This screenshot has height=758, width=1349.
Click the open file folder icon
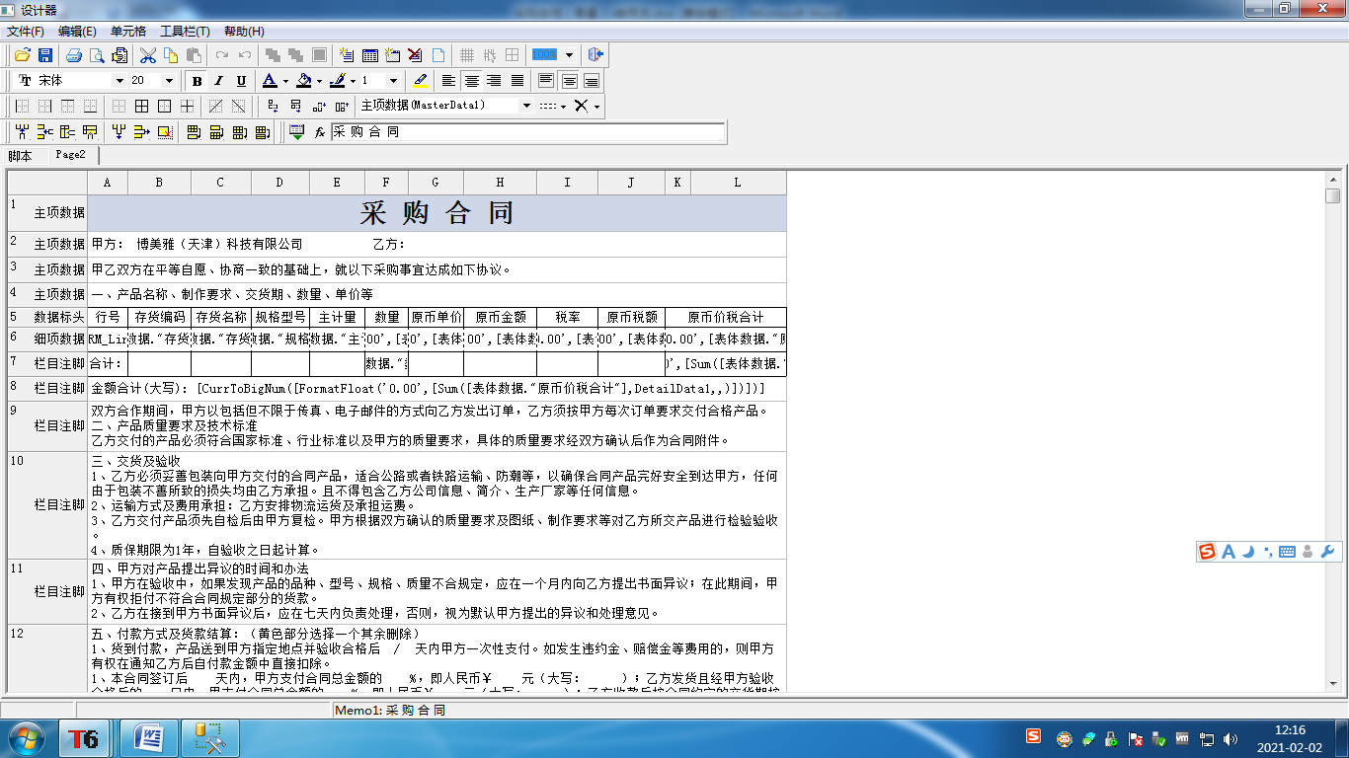22,55
